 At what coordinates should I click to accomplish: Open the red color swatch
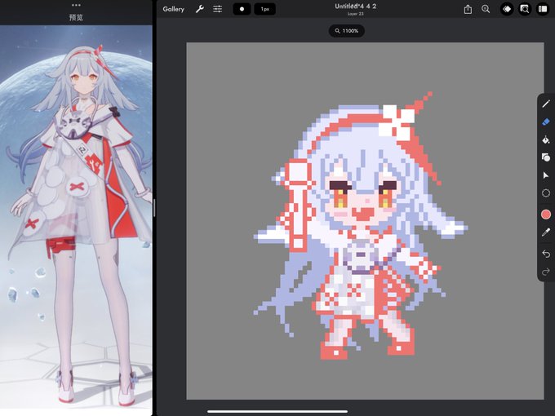pos(546,215)
